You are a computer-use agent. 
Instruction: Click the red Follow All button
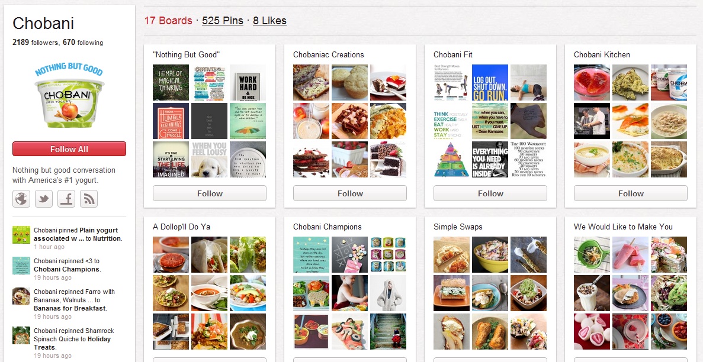point(69,149)
